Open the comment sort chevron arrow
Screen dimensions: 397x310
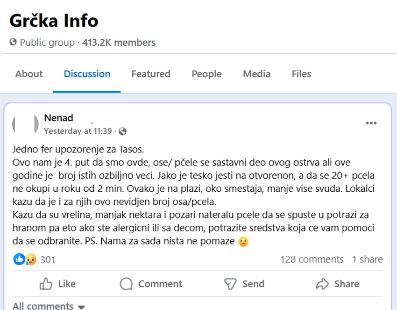[x=82, y=307]
